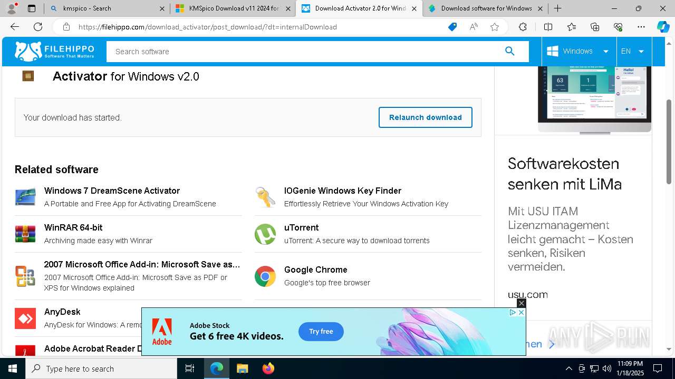Click the browser back arrow
Image resolution: width=675 pixels, height=379 pixels.
point(15,27)
